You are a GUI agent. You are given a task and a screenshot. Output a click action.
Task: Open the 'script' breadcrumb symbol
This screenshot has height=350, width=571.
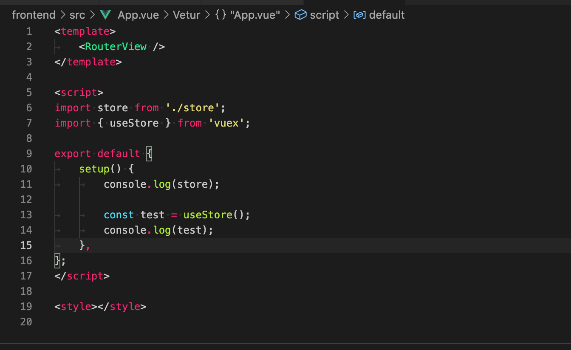325,15
